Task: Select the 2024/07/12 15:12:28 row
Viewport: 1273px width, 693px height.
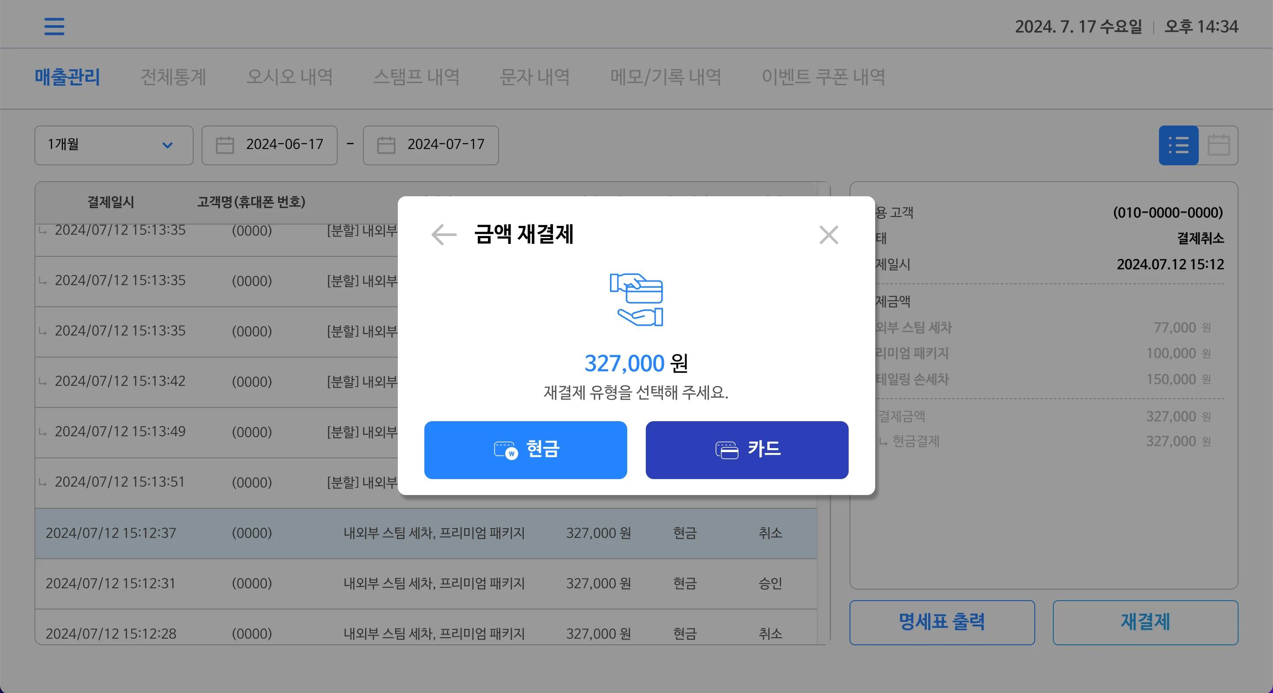Action: coord(426,627)
